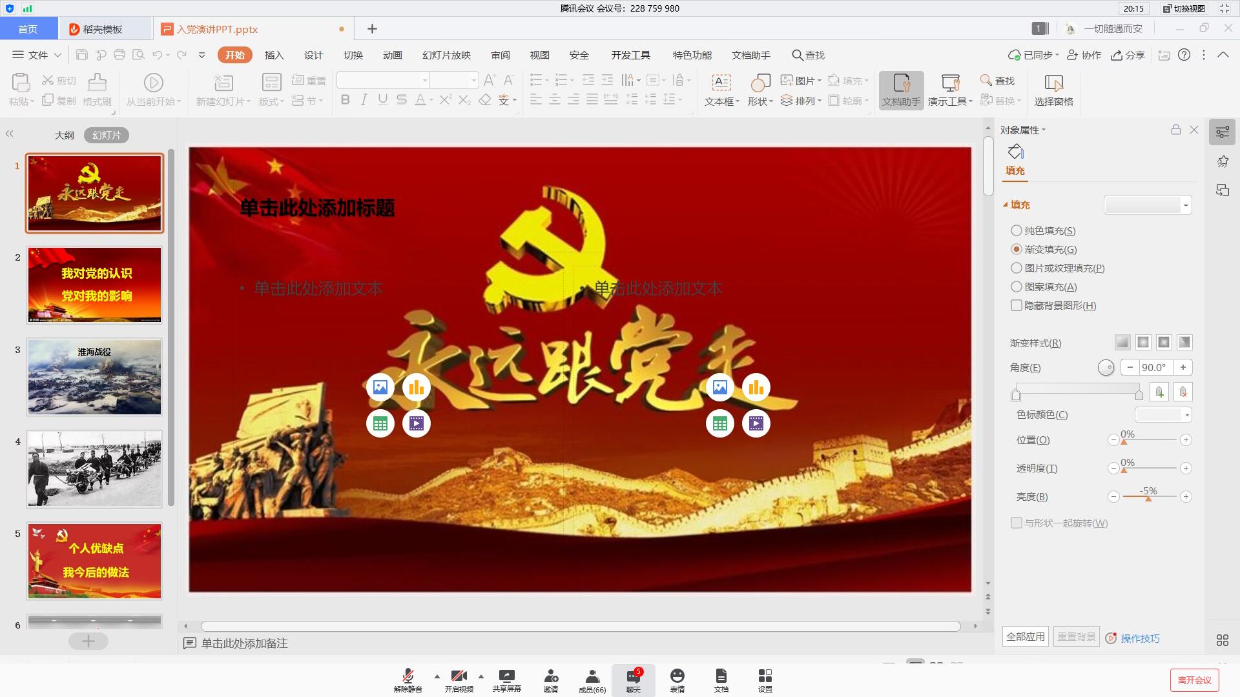Select slide 3 thumbnail 淮海战役
This screenshot has height=697, width=1240.
point(94,377)
